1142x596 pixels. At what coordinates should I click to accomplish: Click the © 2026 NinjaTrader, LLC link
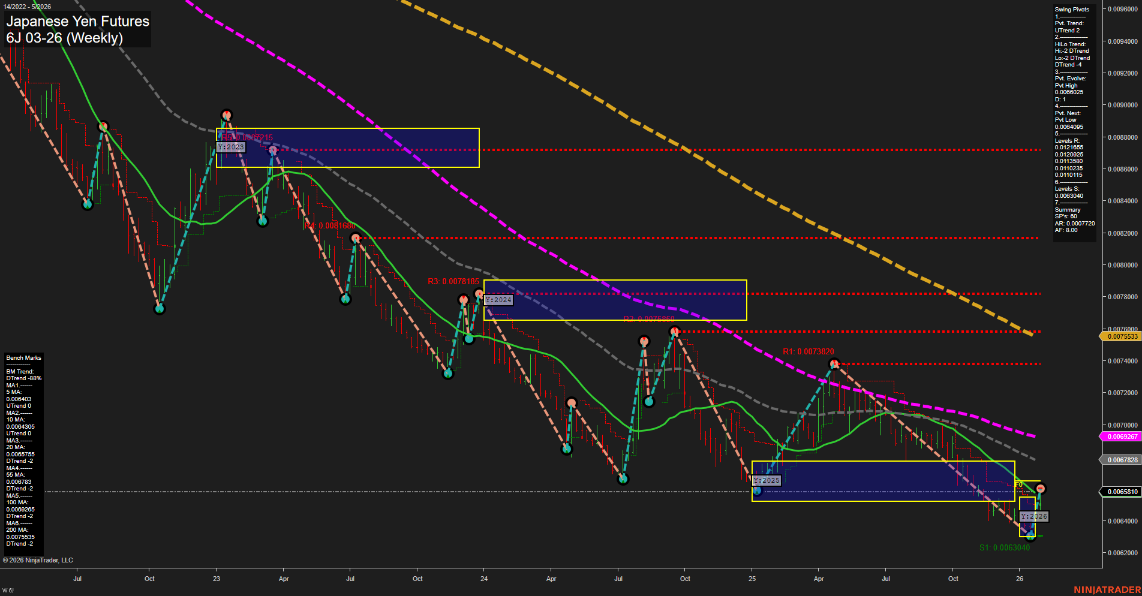[37, 559]
